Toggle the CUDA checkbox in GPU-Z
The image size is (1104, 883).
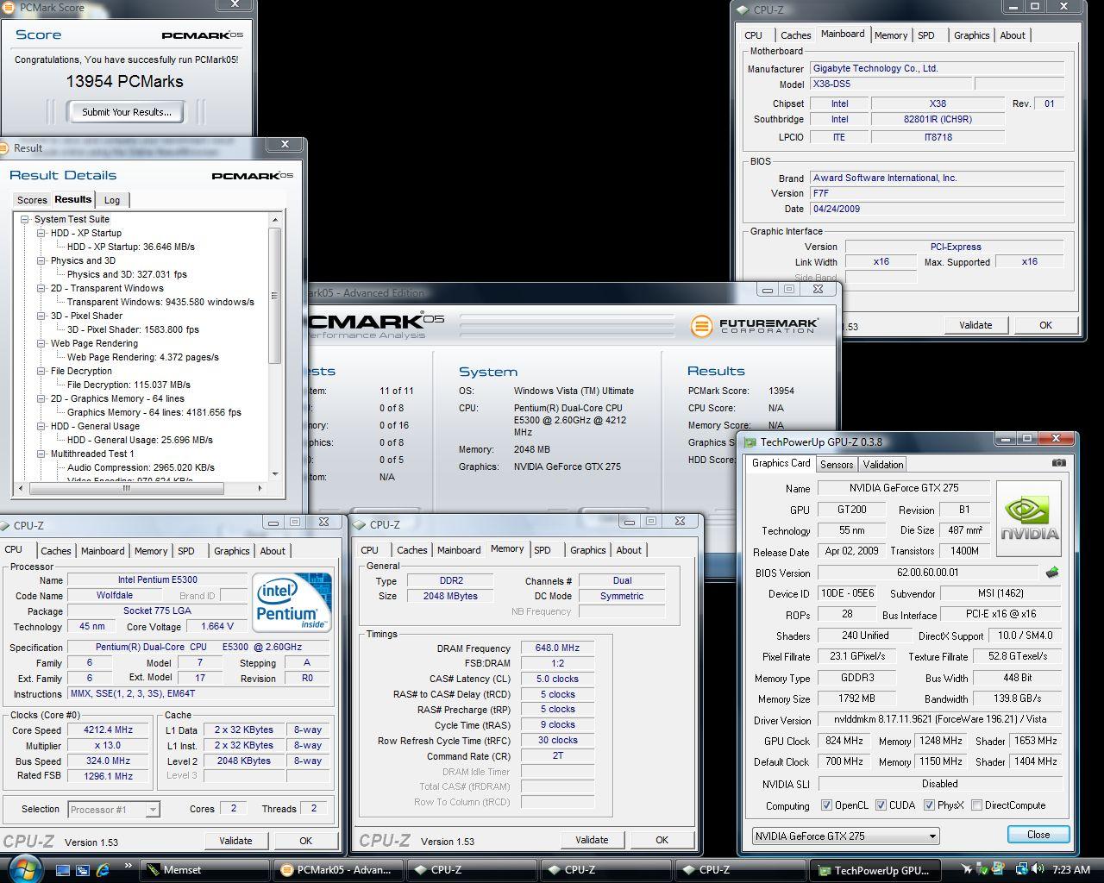pyautogui.click(x=881, y=805)
